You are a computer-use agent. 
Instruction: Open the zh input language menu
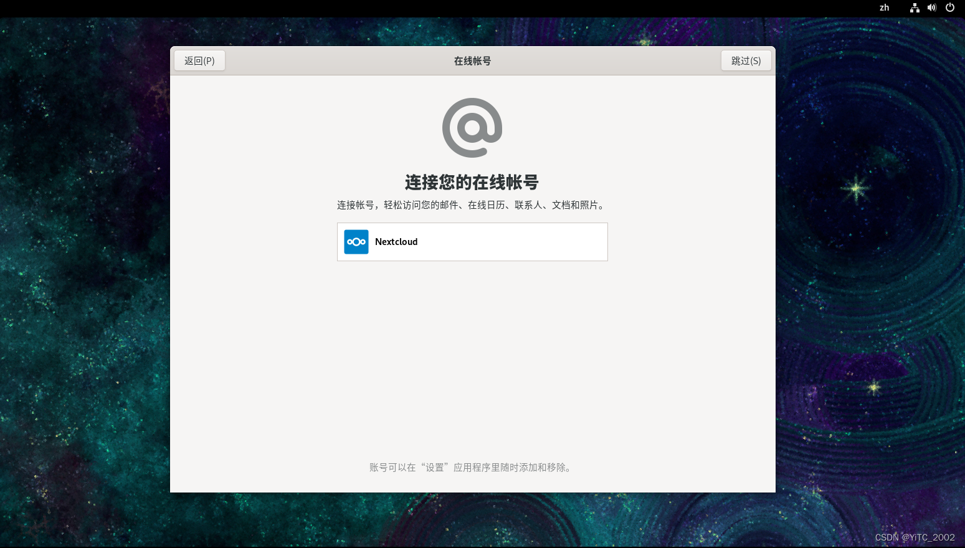(x=884, y=7)
